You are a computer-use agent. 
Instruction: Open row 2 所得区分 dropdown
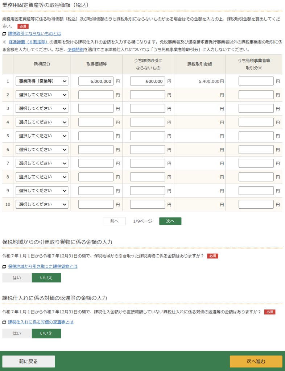tap(42, 95)
